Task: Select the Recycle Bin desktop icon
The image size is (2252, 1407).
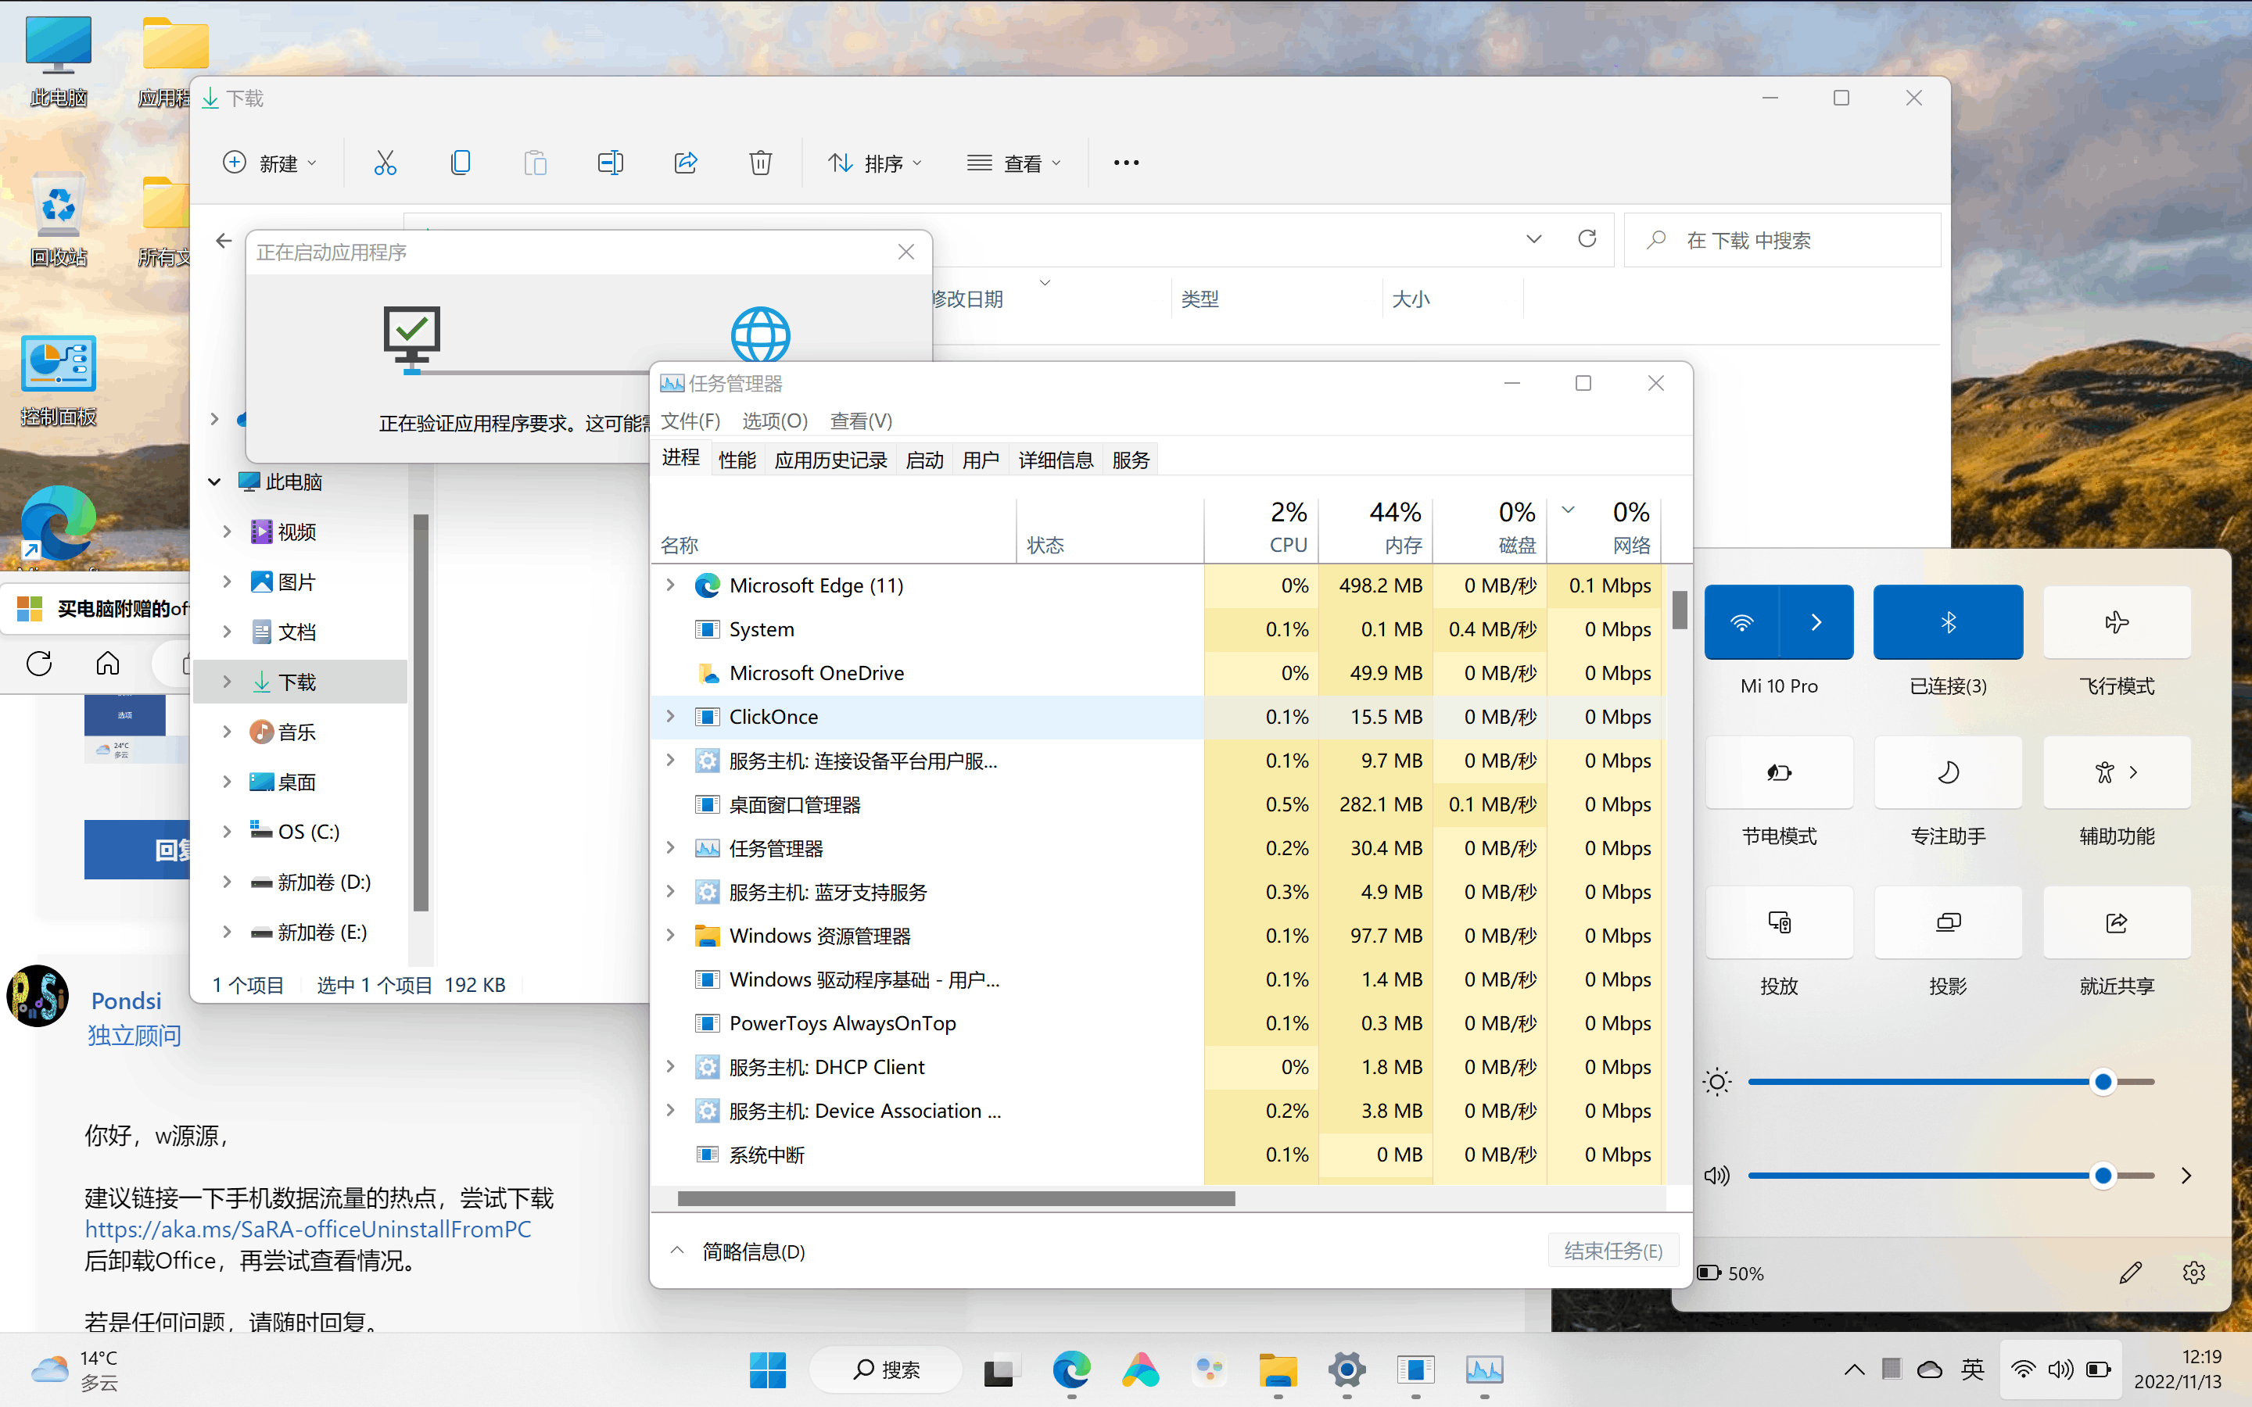Action: tap(58, 220)
